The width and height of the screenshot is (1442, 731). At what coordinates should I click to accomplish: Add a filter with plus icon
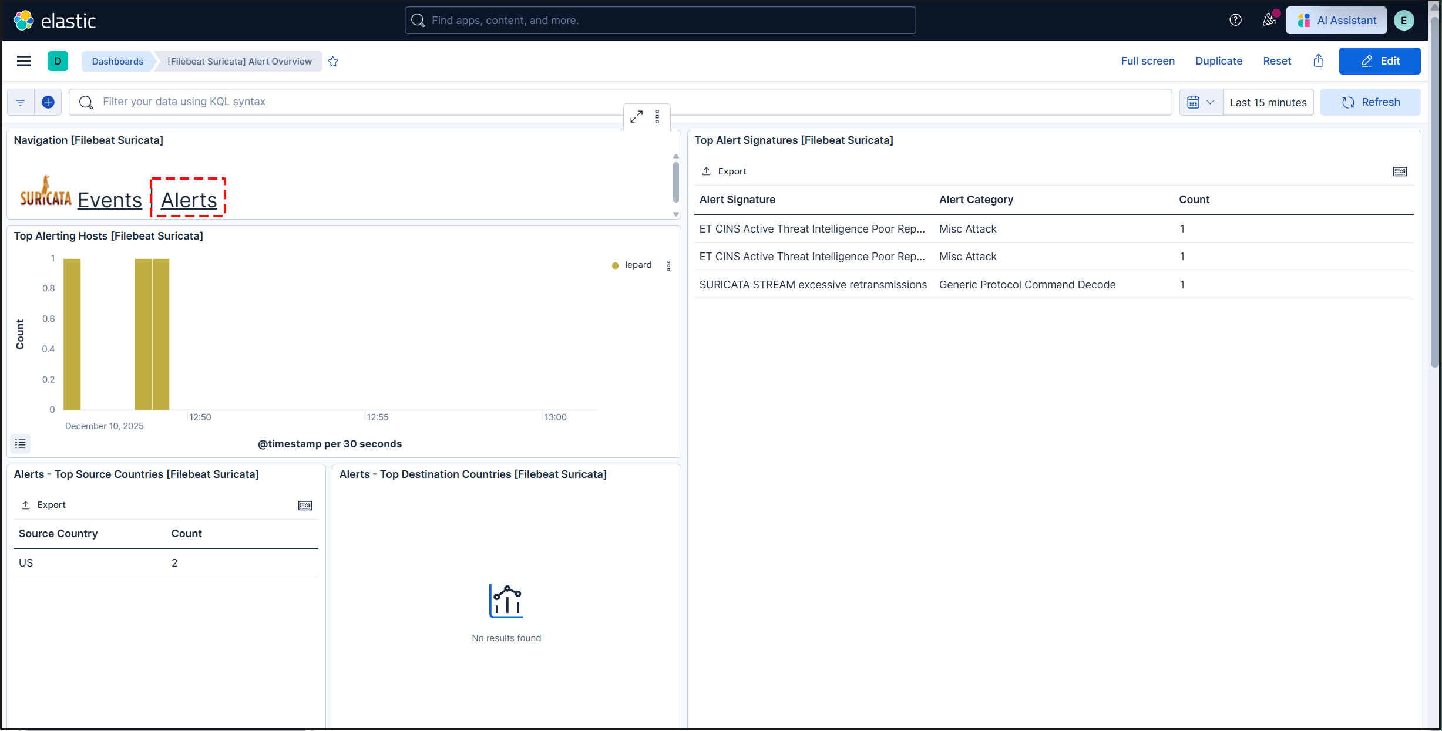(48, 102)
